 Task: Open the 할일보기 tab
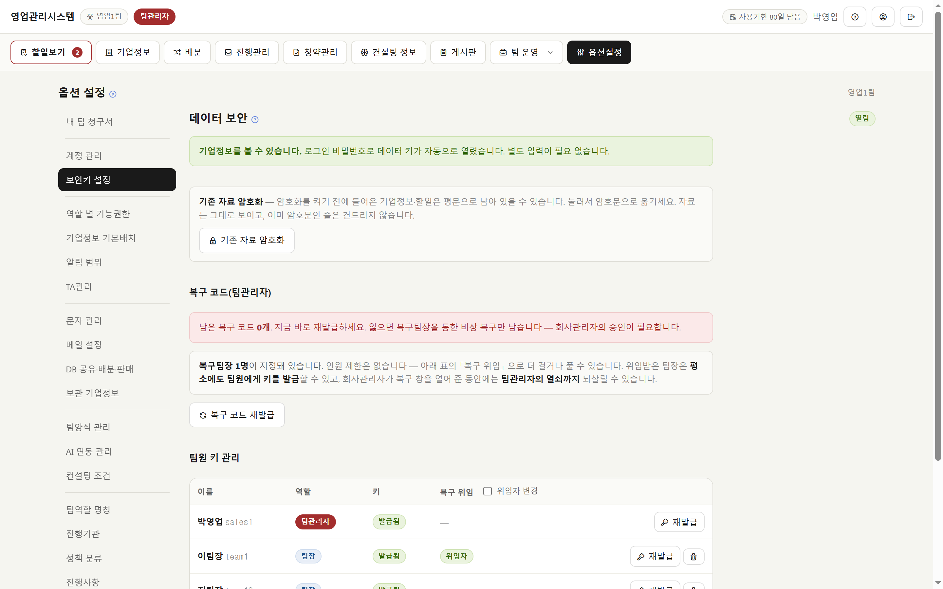(x=51, y=52)
